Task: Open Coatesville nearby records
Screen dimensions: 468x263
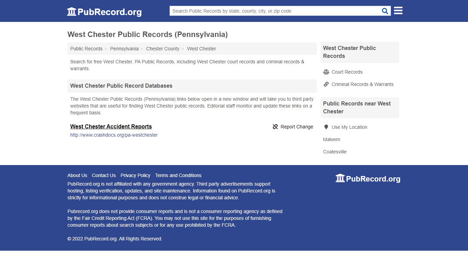Action: pyautogui.click(x=335, y=152)
